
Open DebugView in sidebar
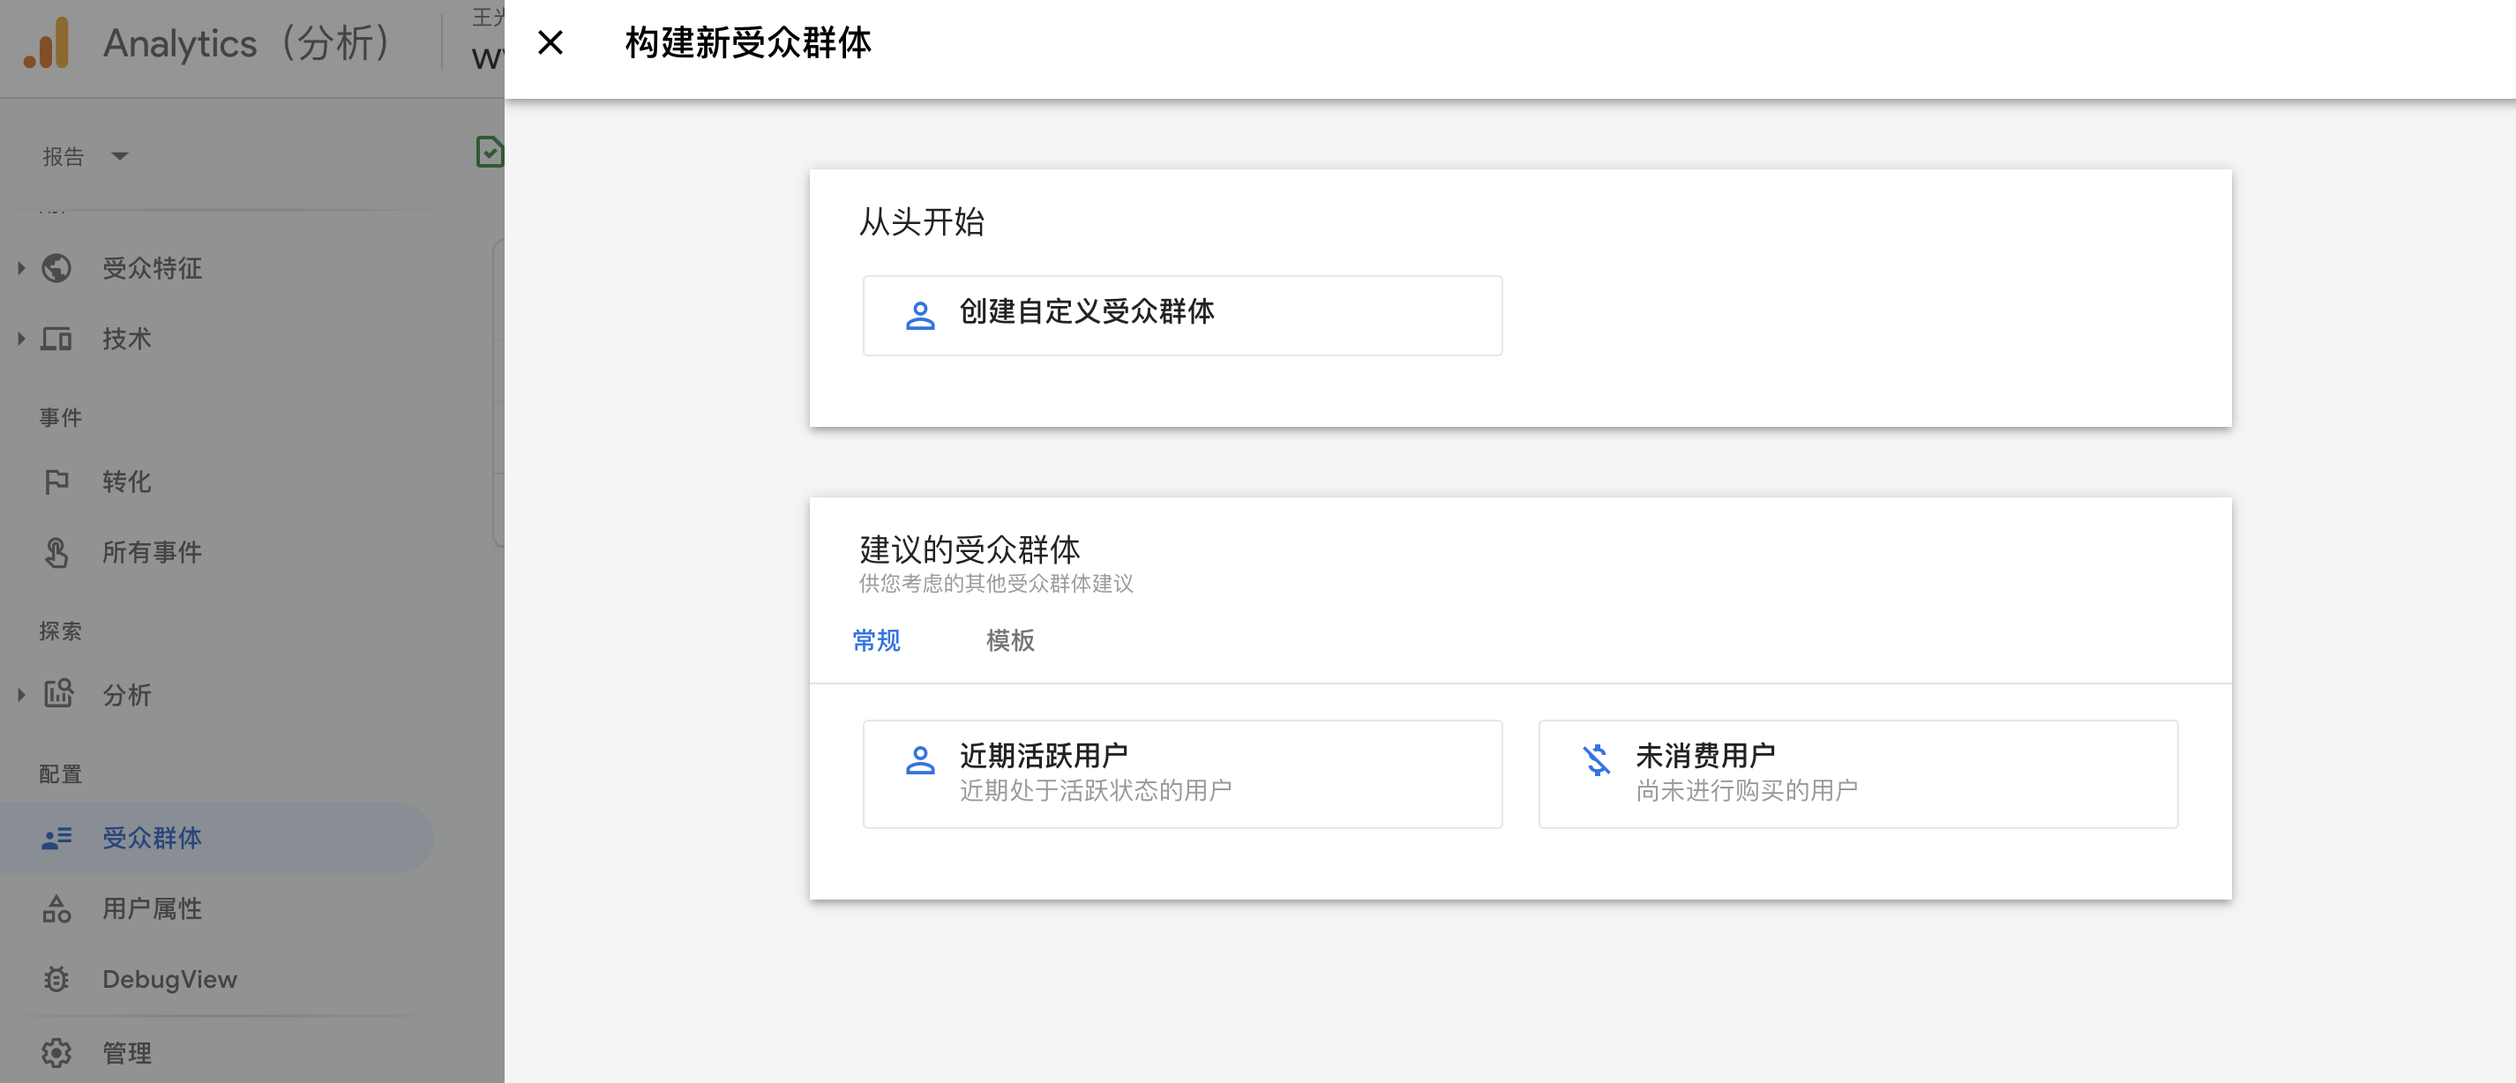click(170, 980)
